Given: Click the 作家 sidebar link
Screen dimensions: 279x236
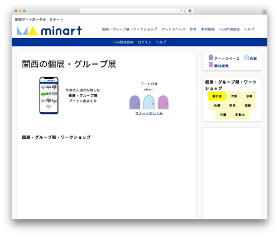Looking at the screenshot, I should tap(253, 59).
